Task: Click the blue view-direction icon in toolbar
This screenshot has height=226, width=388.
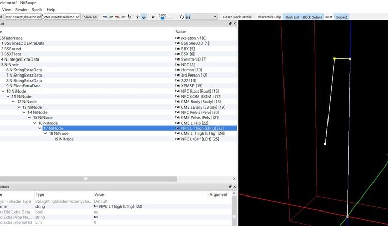Action: coord(105,17)
